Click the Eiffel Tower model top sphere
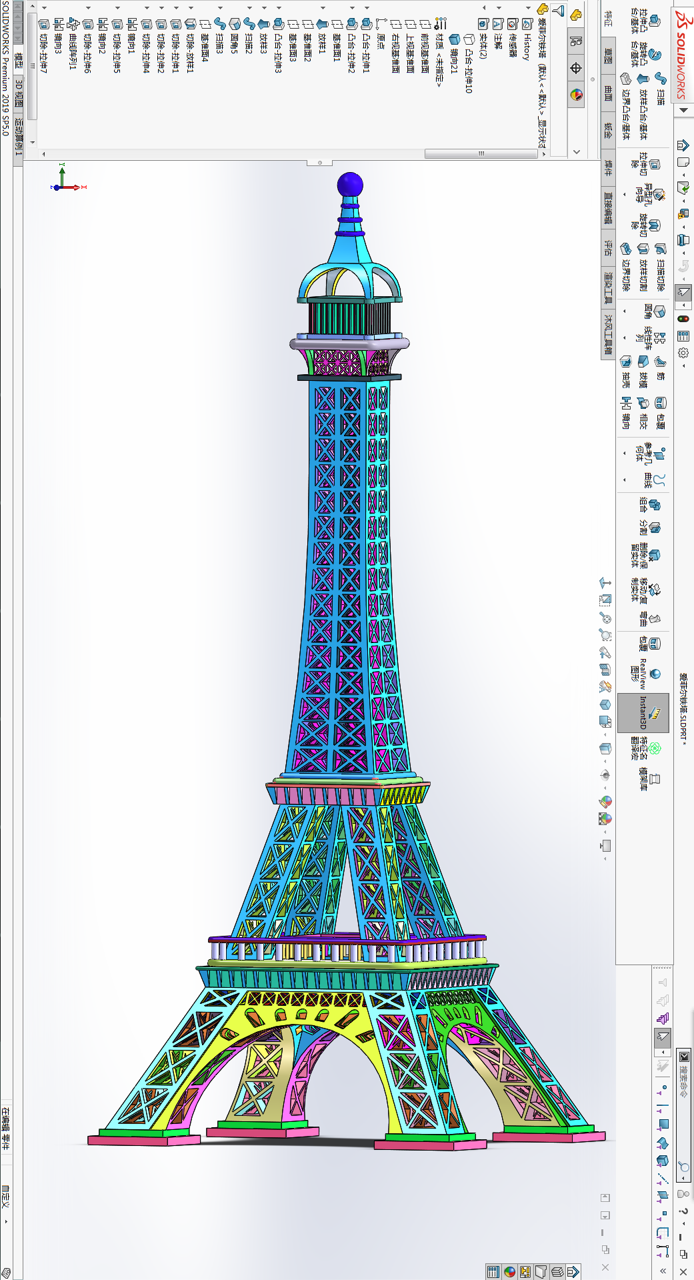Image resolution: width=694 pixels, height=1280 pixels. (350, 185)
